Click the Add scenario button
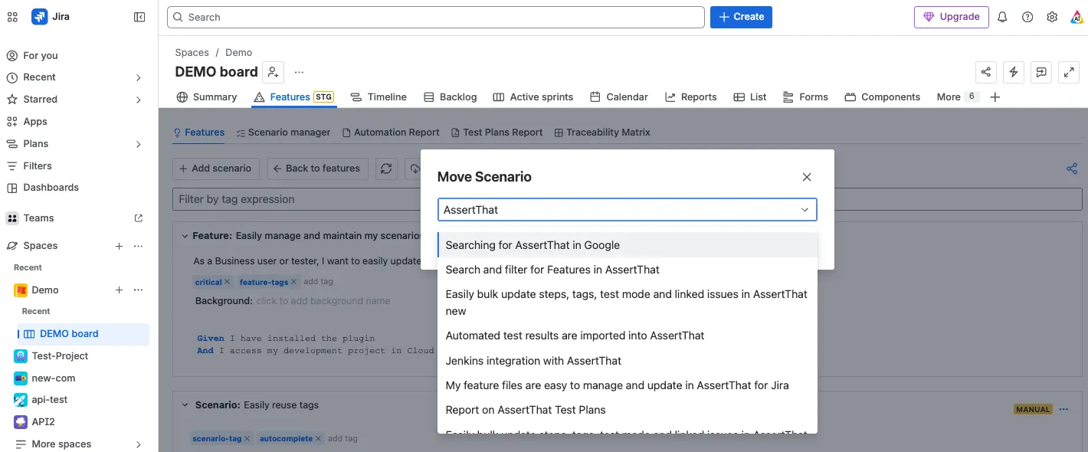The height and width of the screenshot is (452, 1088). tap(215, 169)
